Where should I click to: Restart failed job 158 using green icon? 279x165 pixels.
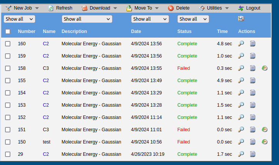(265, 68)
